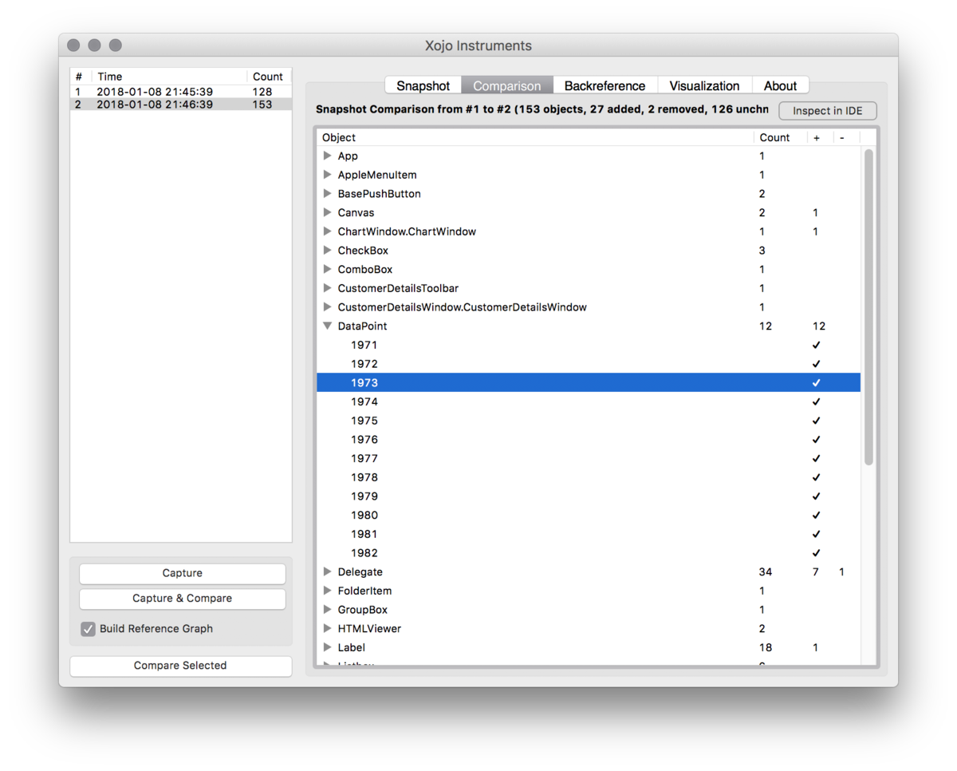Expand the BasePushButton disclosure triangle

pyautogui.click(x=327, y=194)
